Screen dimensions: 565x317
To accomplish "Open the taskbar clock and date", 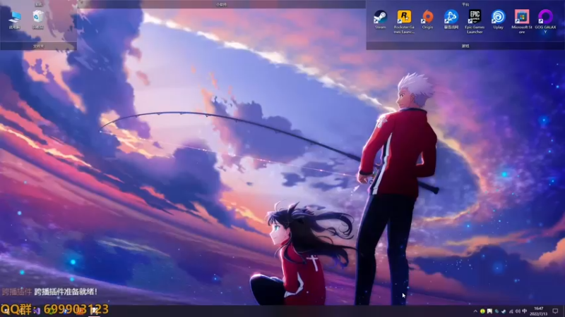I will coord(539,311).
